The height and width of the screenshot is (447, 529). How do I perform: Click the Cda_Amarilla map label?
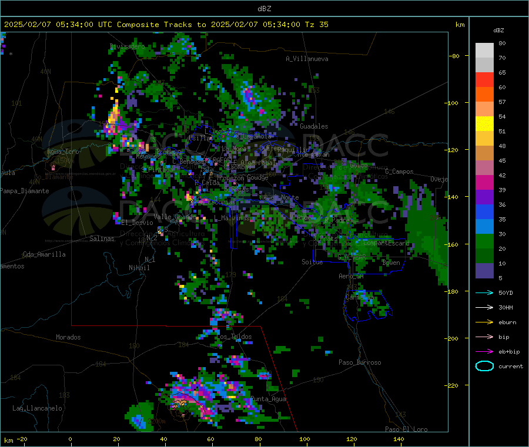coord(44,254)
